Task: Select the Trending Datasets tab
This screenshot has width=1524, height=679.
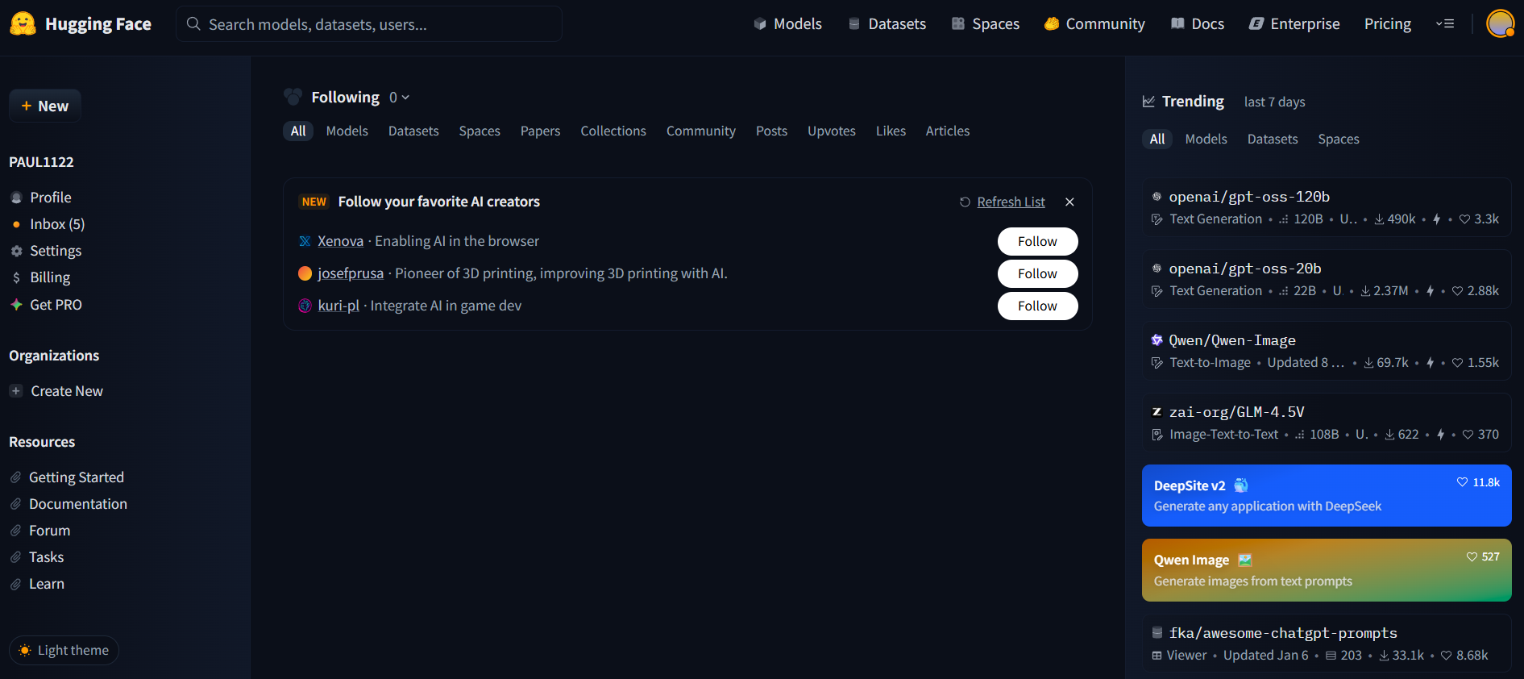Action: (x=1272, y=139)
